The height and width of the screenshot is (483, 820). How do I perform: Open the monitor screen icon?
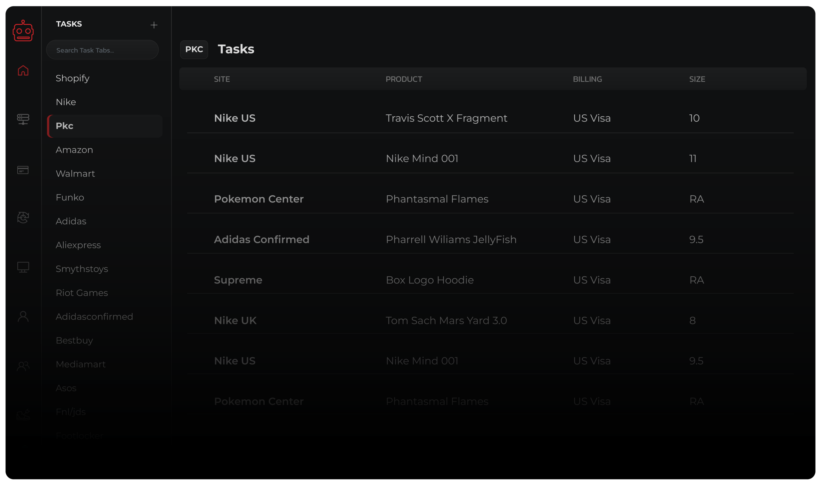[x=23, y=267]
